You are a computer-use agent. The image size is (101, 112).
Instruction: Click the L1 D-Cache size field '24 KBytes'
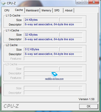point(41,20)
